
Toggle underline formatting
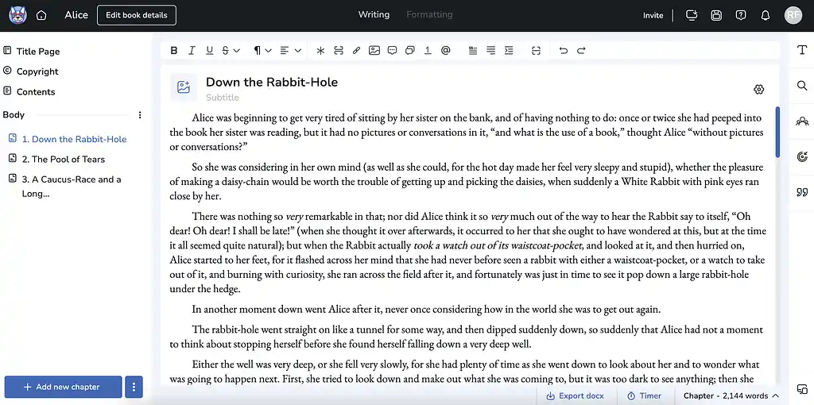tap(209, 50)
